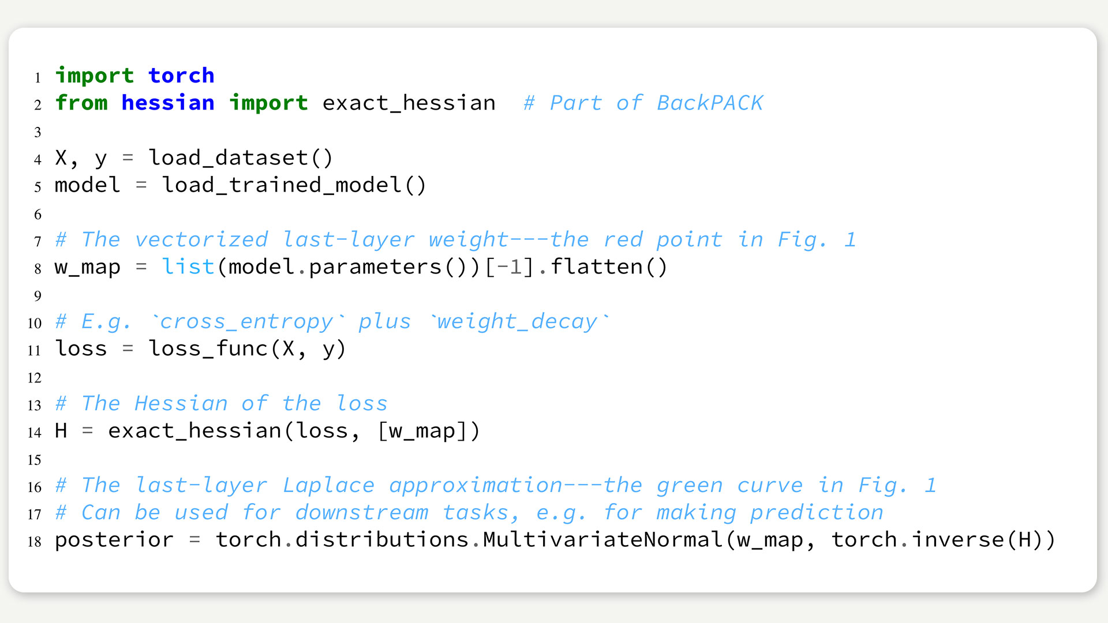Click 'loss_func(X, y)' on line 11
This screenshot has width=1108, height=623.
(248, 349)
